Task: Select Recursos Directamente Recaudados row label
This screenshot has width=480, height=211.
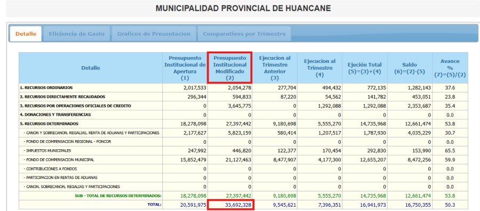Action: (62, 96)
